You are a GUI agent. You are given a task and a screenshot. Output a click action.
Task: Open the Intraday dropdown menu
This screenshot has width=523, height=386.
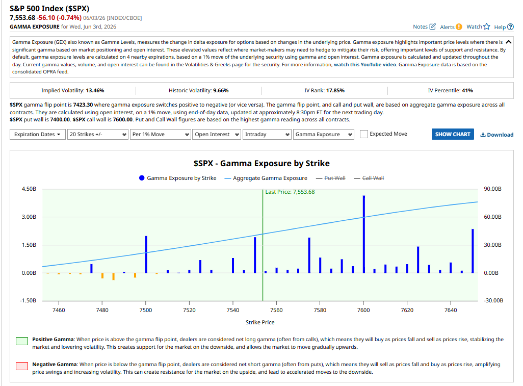tap(267, 135)
